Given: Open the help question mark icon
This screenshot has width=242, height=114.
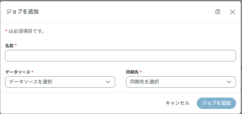Looking at the screenshot, I should [x=218, y=12].
